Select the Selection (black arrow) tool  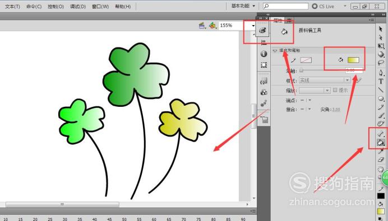(381, 29)
